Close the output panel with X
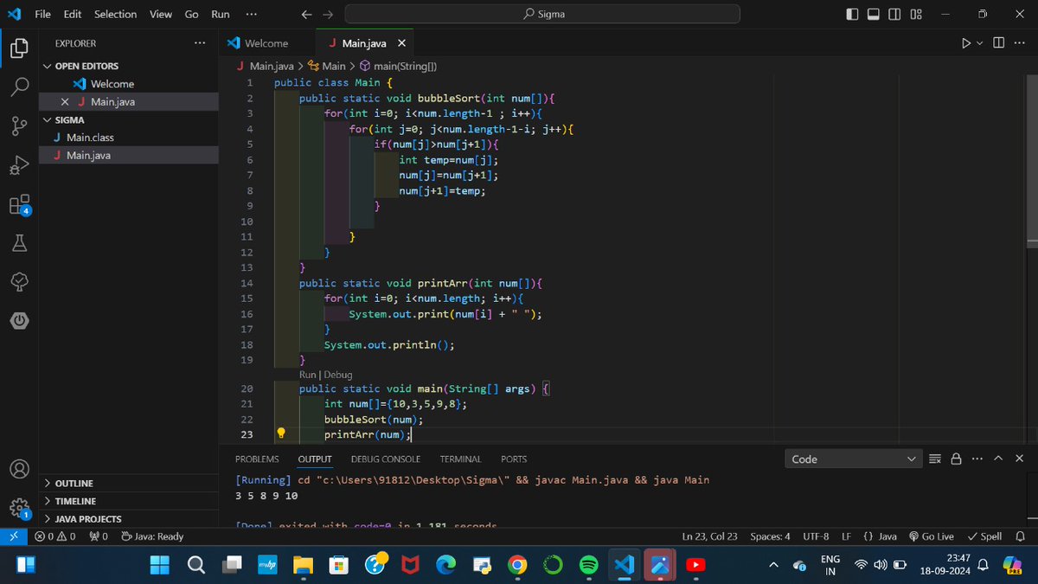The height and width of the screenshot is (584, 1038). (x=1020, y=459)
